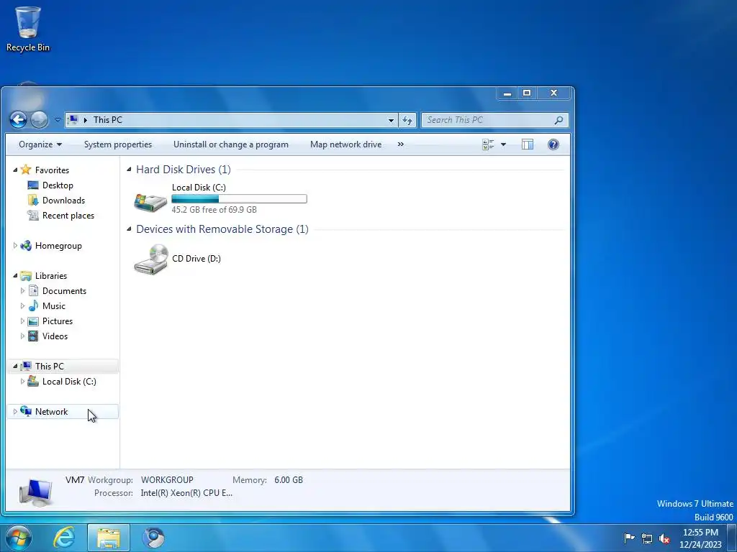
Task: Collapse the Libraries group
Action: (x=15, y=276)
